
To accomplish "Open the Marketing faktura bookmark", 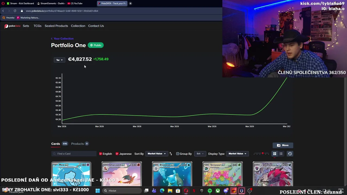I will coord(28,18).
